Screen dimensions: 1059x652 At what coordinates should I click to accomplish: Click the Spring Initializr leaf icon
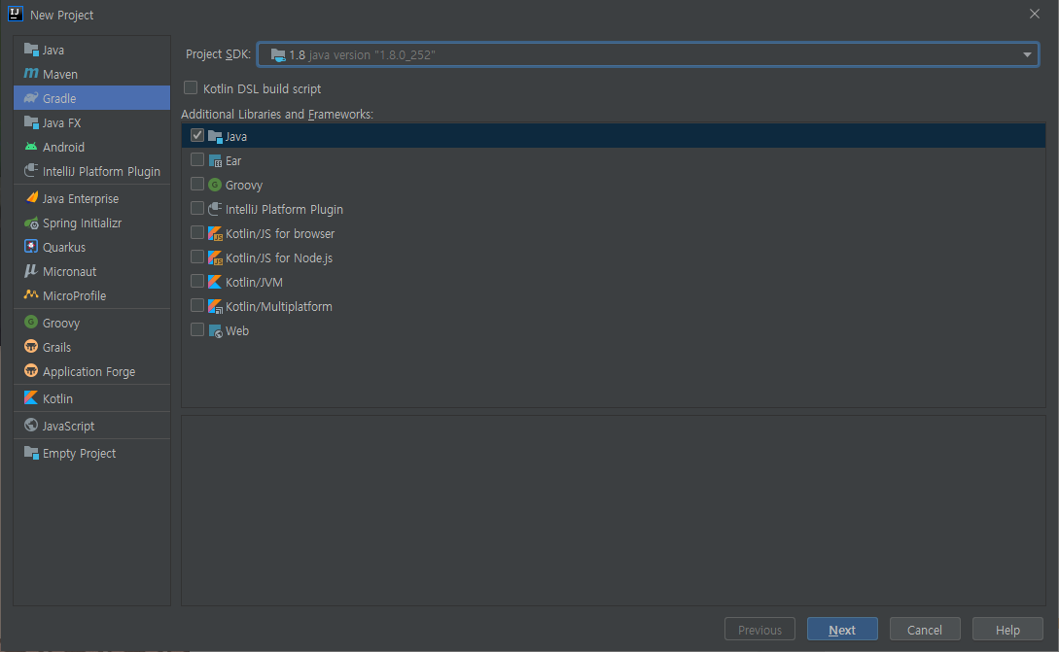coord(31,223)
